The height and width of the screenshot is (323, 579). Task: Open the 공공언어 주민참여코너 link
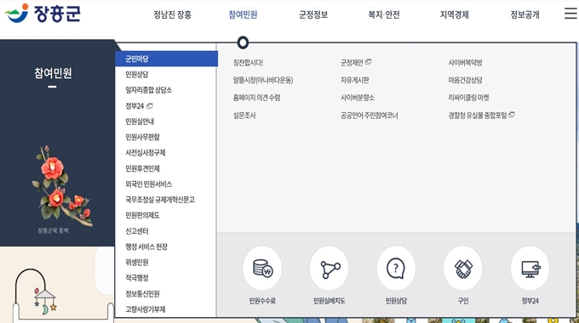tap(369, 116)
